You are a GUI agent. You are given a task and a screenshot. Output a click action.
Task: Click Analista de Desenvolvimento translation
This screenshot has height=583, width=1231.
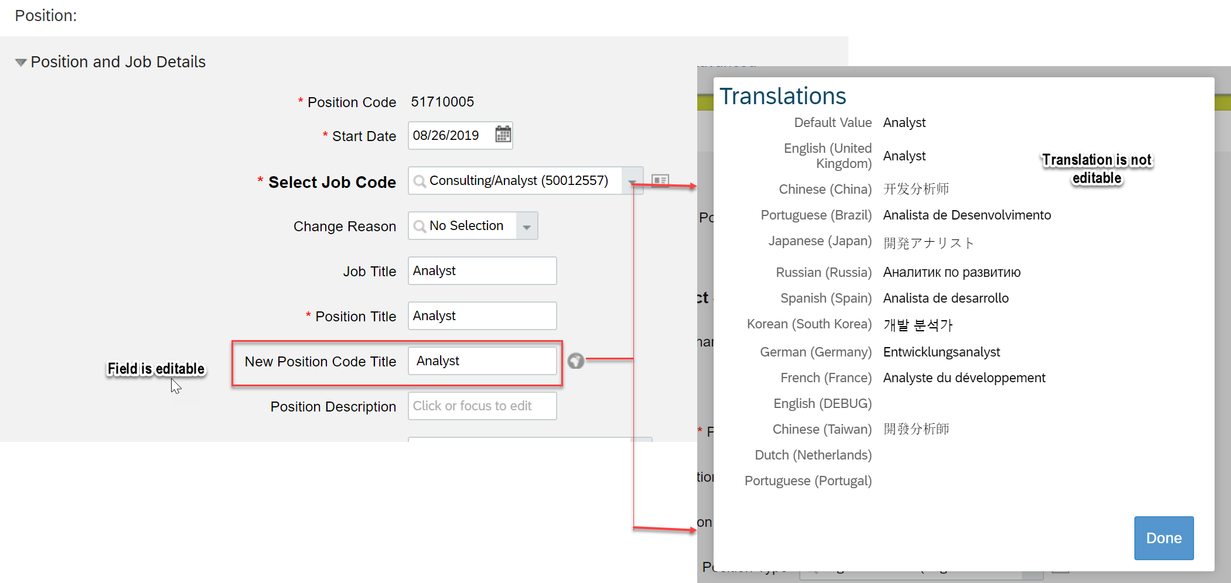967,215
